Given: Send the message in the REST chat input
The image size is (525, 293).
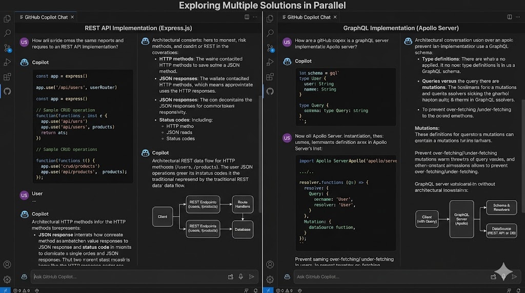Looking at the screenshot, I should pos(251,277).
